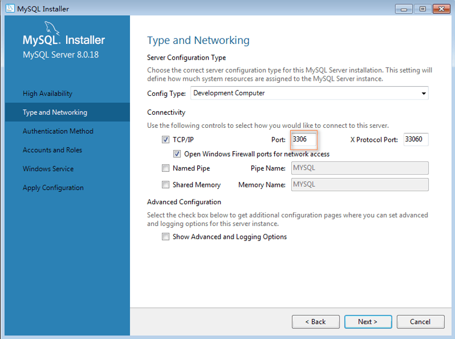Close the installer with the red X
The image size is (455, 339).
[441, 9]
